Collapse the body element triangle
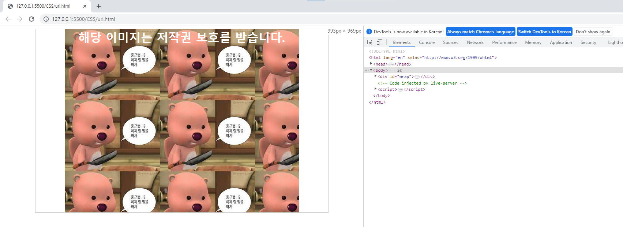This screenshot has height=227, width=623. pyautogui.click(x=371, y=70)
